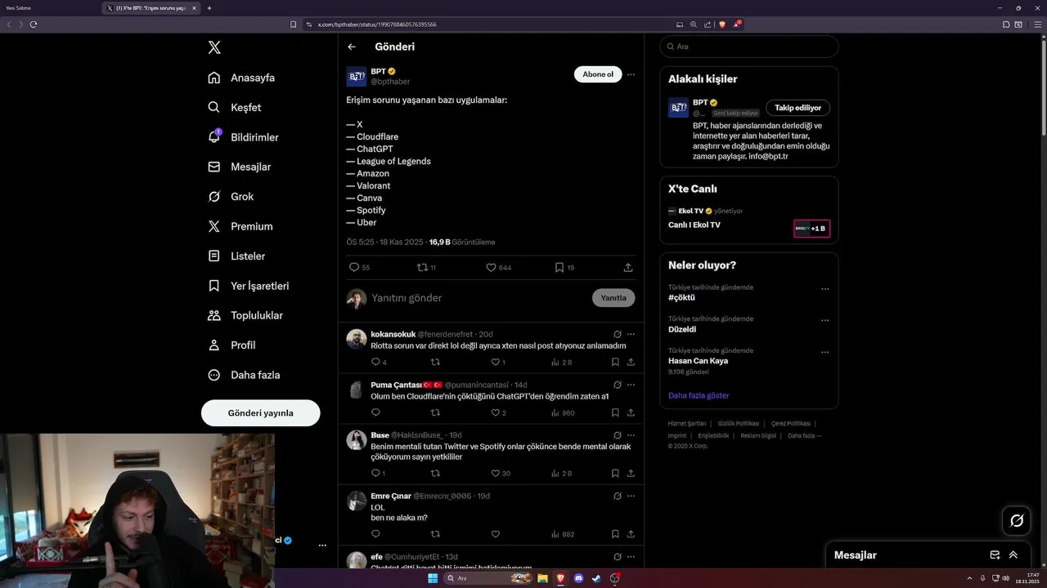Open Yer İşaretleri
Screen dimensions: 1047x588
coord(249,286)
